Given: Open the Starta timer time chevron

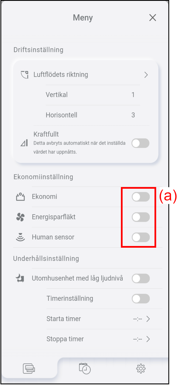Looking at the screenshot, I should [x=148, y=319].
